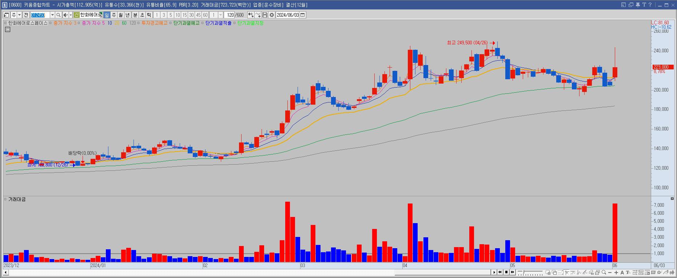Click the current price tag 223,000
Viewport: 677px width, 278px height.
click(x=662, y=67)
